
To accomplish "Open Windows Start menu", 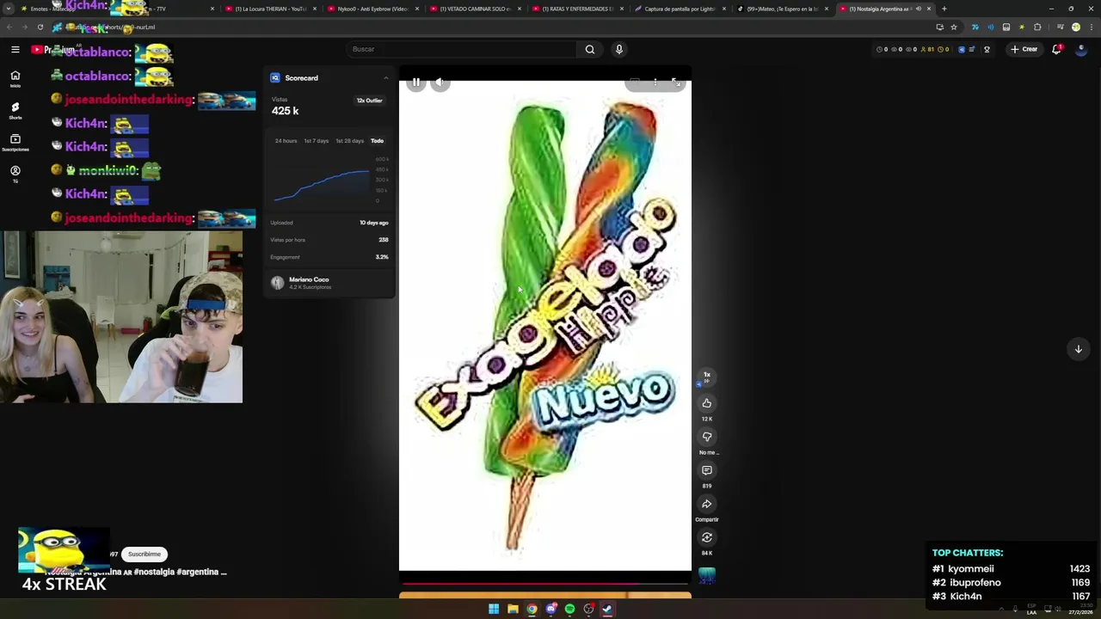I will (494, 610).
